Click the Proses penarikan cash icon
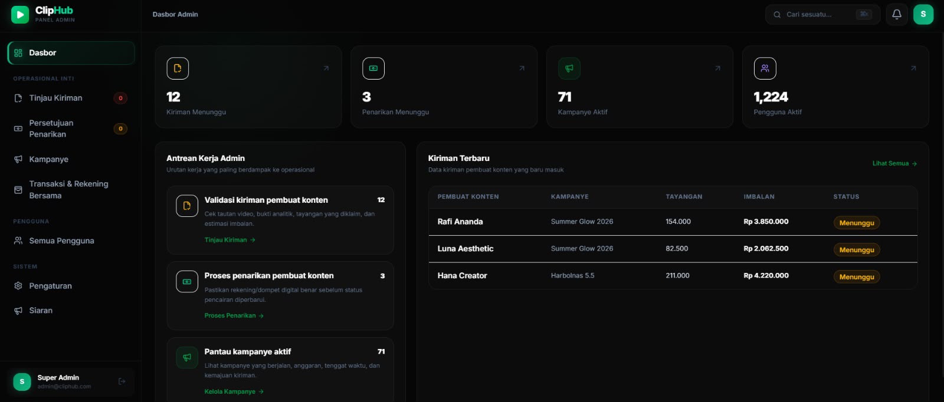Screen dimensions: 944x402 coord(187,282)
